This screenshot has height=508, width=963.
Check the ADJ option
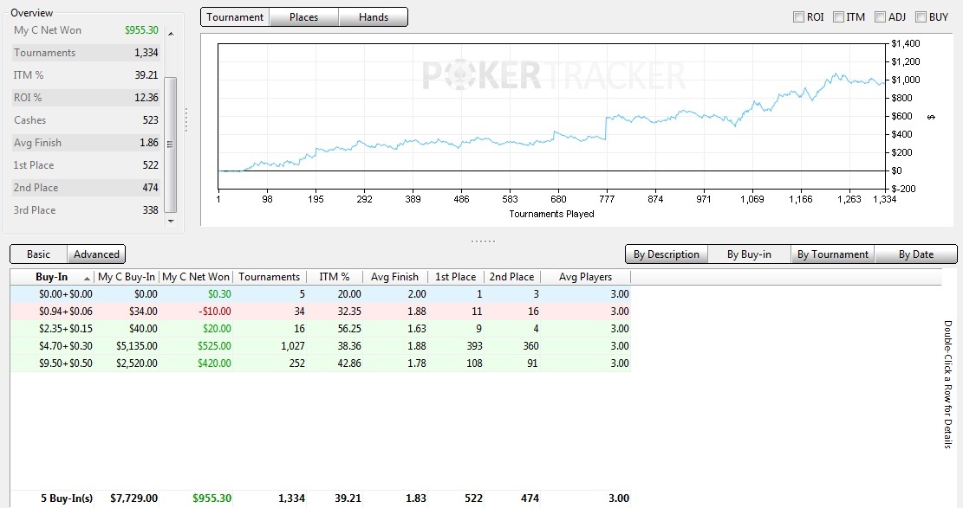(880, 17)
